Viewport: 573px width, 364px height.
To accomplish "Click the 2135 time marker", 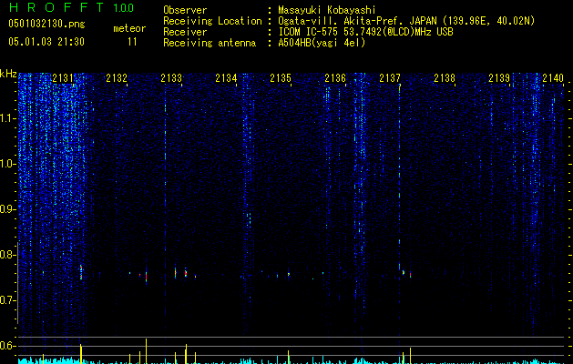I will coord(281,78).
